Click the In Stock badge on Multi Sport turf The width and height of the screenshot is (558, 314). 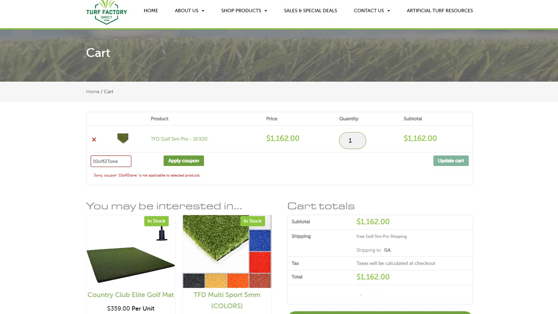coord(253,221)
